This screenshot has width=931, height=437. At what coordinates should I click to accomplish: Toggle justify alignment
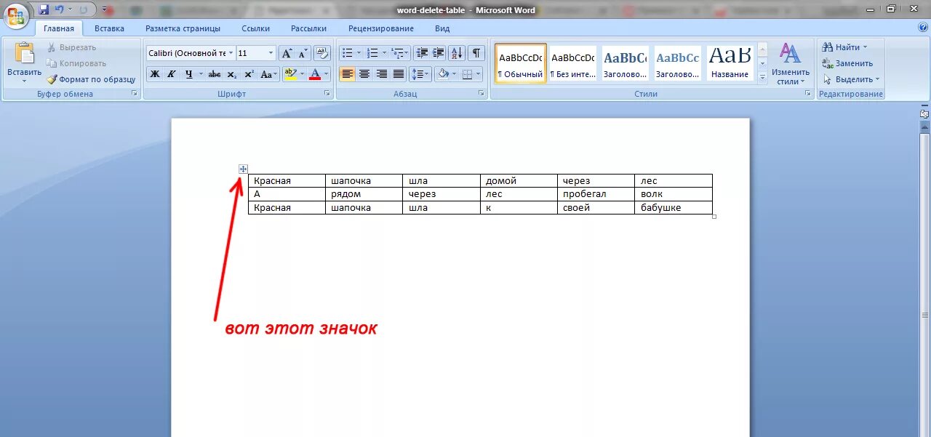pos(399,74)
